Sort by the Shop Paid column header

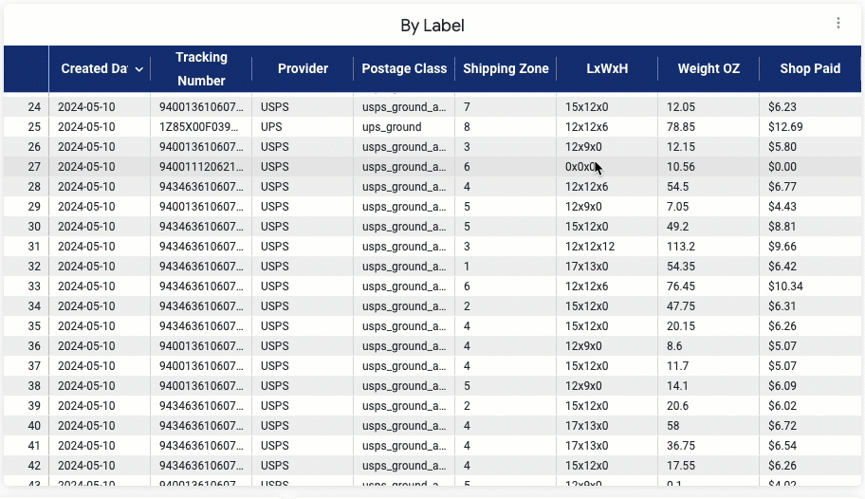tap(810, 69)
